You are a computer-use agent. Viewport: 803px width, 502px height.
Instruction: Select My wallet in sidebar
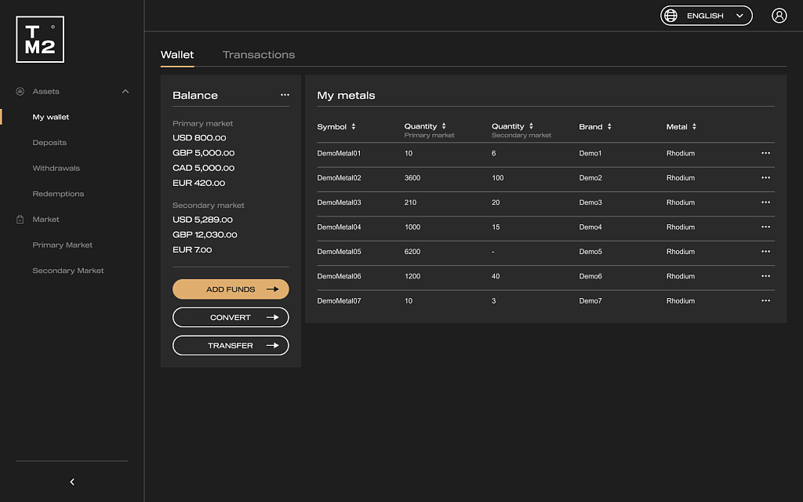point(51,117)
